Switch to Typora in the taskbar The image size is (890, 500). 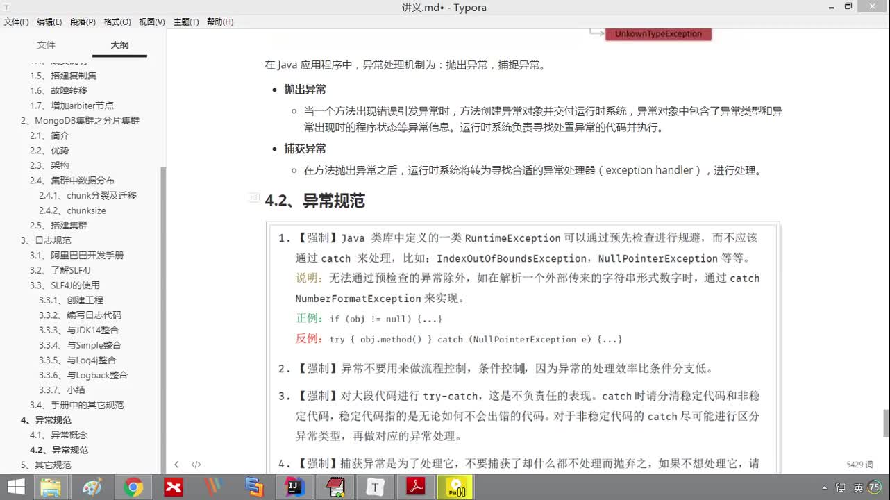click(376, 487)
